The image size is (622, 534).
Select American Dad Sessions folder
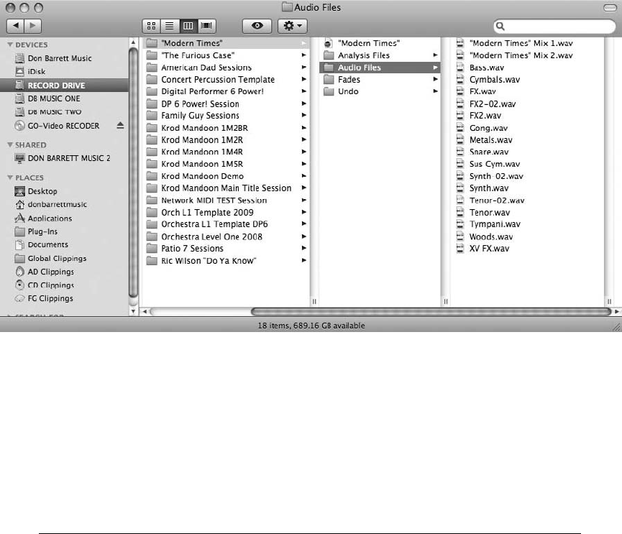(x=226, y=68)
